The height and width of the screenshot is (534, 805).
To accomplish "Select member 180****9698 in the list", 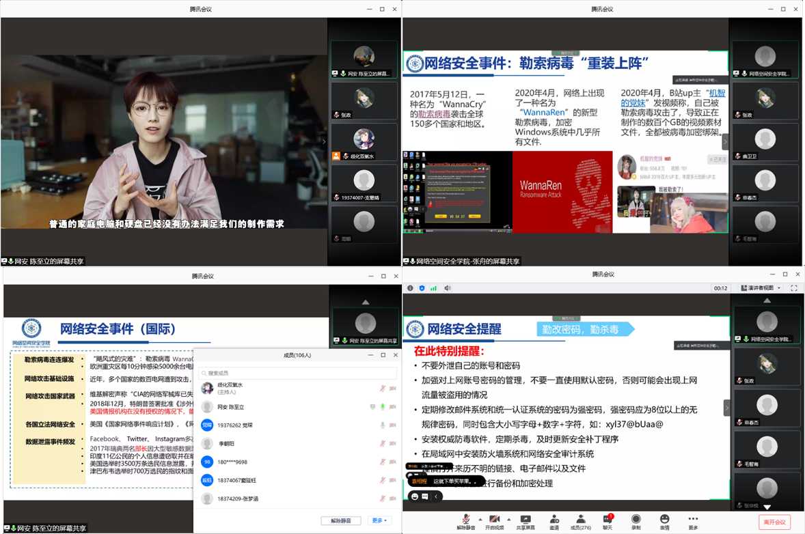I will [x=232, y=462].
